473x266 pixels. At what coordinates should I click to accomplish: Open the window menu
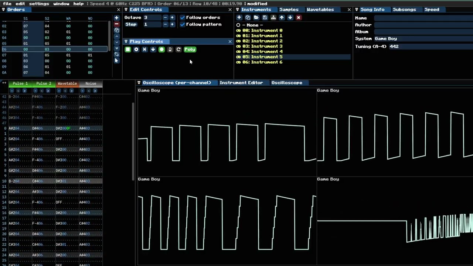(61, 4)
